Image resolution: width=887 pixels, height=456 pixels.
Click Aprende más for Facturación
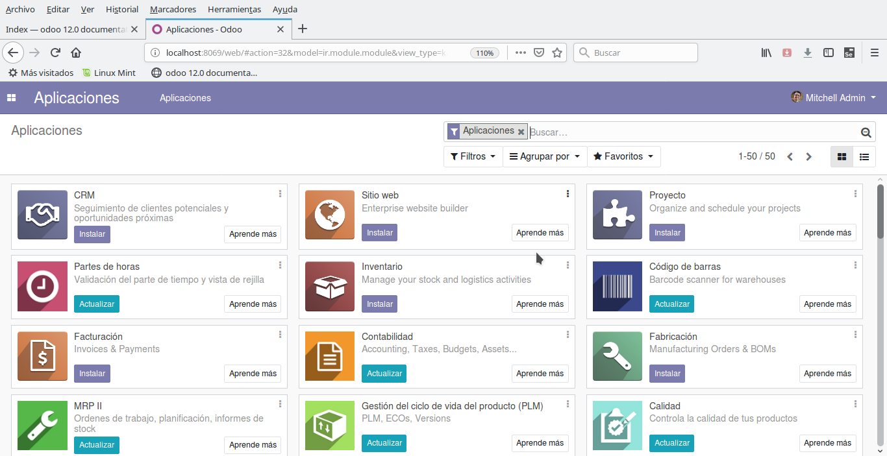click(253, 373)
